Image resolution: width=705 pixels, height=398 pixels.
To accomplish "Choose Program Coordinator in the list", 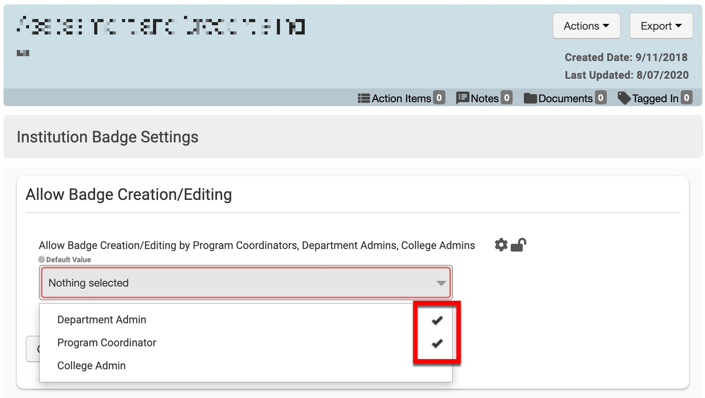I will click(x=107, y=343).
